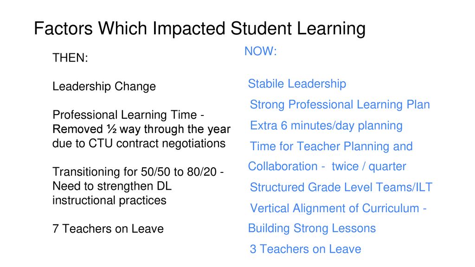The width and height of the screenshot is (475, 267).
Task: Click the slide title Factors Which Impacted Student Learning
Action: [x=199, y=29]
